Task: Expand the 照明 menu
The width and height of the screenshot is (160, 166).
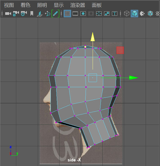Action: click(42, 5)
